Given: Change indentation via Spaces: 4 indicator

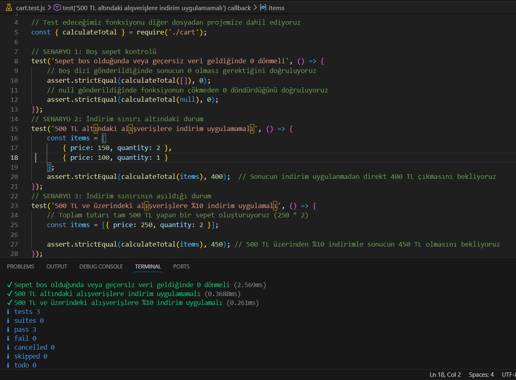Looking at the screenshot, I should 481,374.
